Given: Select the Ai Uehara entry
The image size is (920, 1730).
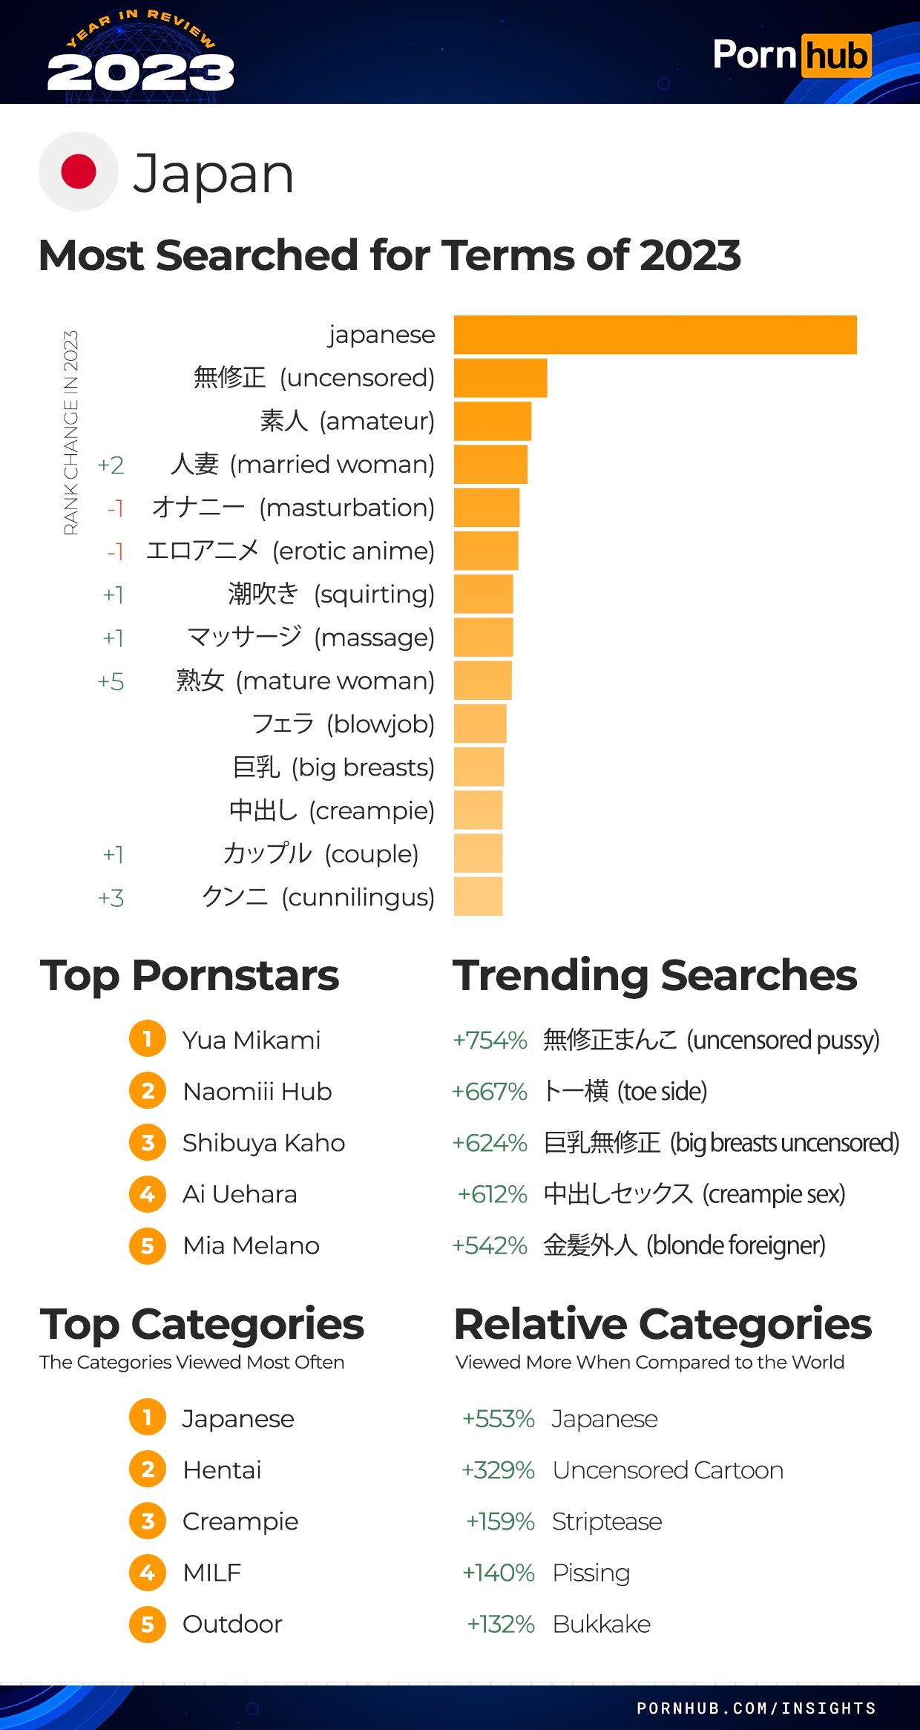Looking at the screenshot, I should [x=240, y=1193].
